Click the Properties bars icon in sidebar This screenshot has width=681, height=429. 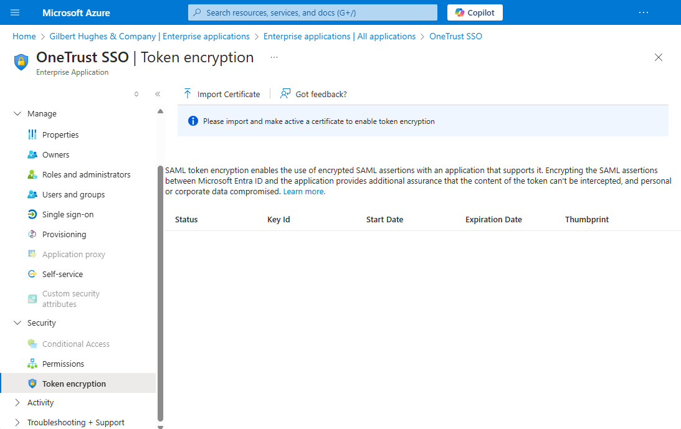tap(32, 134)
